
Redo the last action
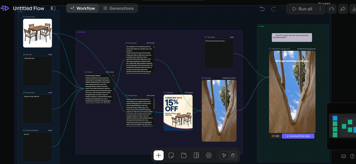click(273, 9)
